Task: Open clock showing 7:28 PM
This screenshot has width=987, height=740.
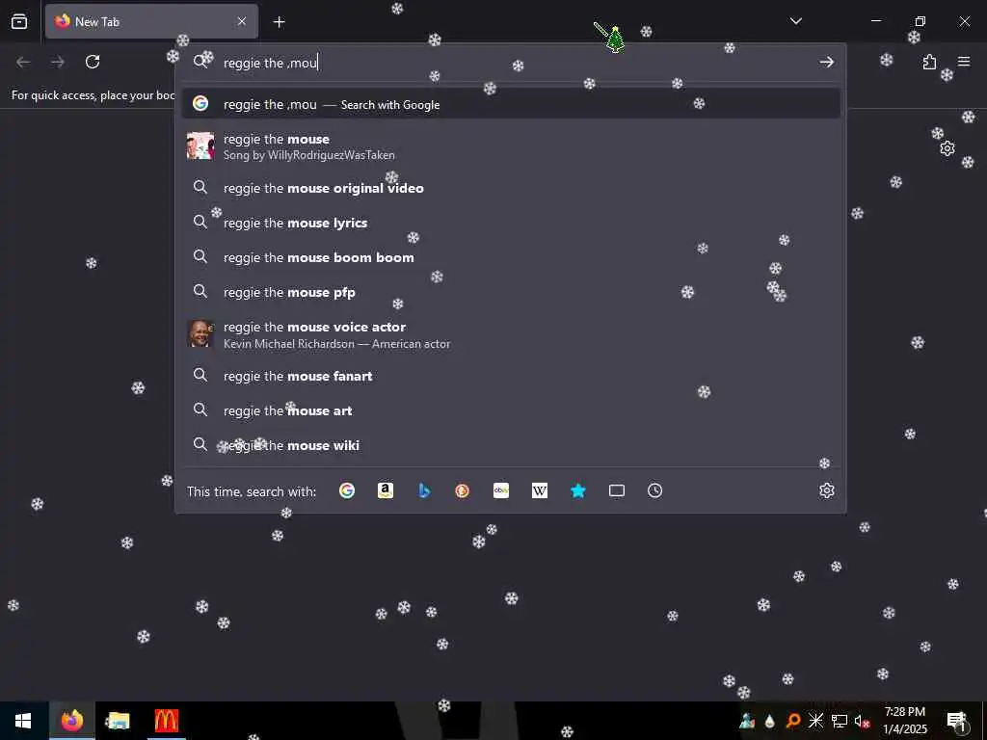Action: pyautogui.click(x=905, y=721)
